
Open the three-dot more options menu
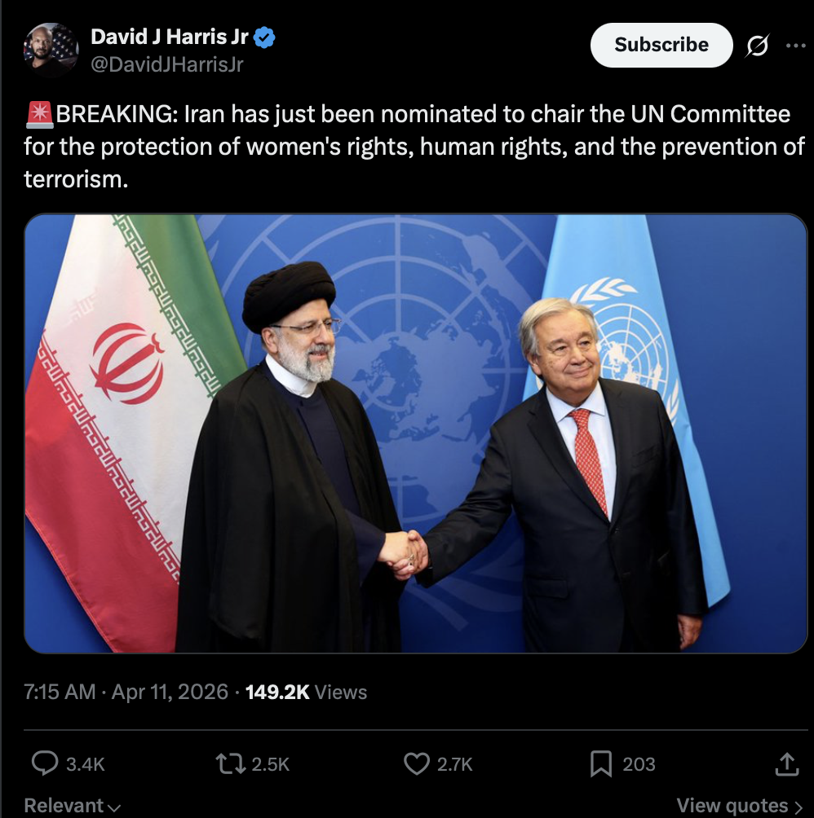click(796, 46)
